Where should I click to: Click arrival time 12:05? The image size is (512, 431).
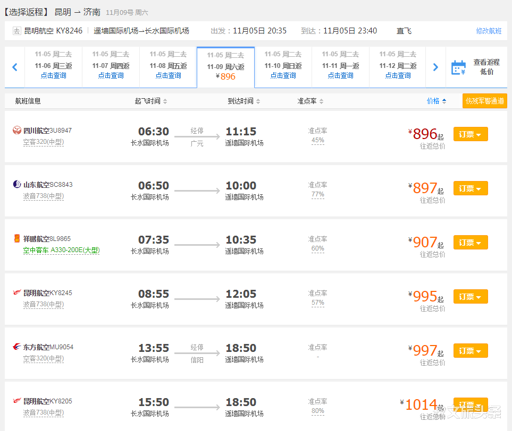pyautogui.click(x=241, y=294)
